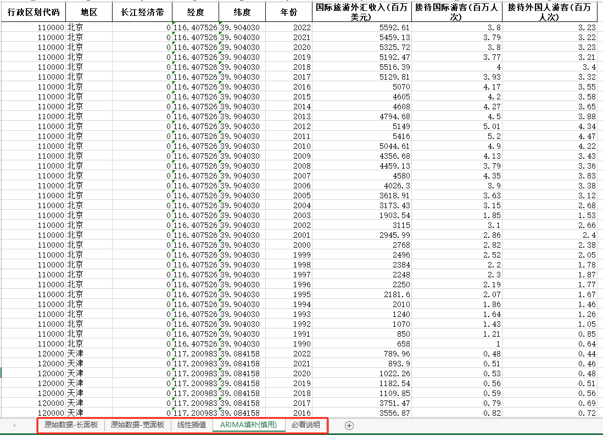The height and width of the screenshot is (435, 603).
Task: Click the cell with 5129.81
Action: click(x=362, y=76)
